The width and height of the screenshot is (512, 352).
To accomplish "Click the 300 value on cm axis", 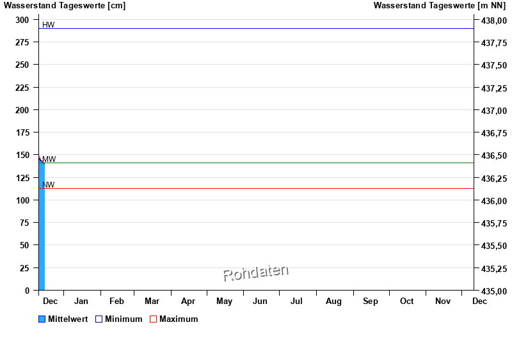I will click(x=22, y=20).
